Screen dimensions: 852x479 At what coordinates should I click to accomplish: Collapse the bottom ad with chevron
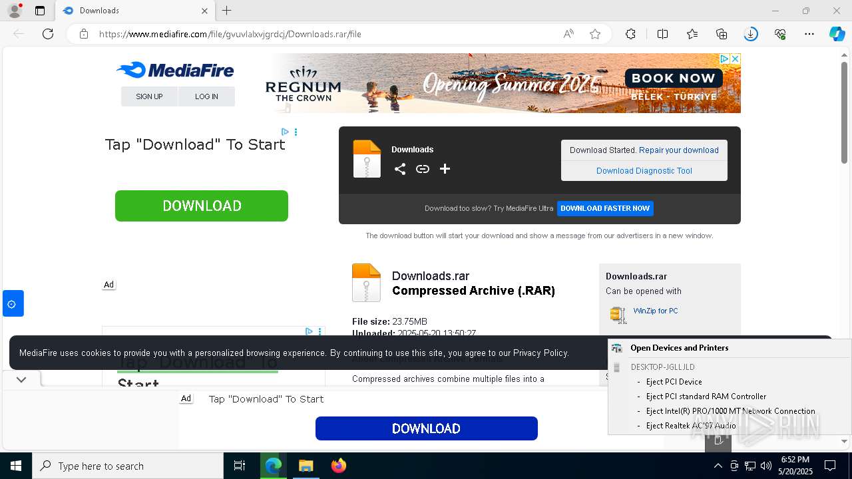[21, 380]
